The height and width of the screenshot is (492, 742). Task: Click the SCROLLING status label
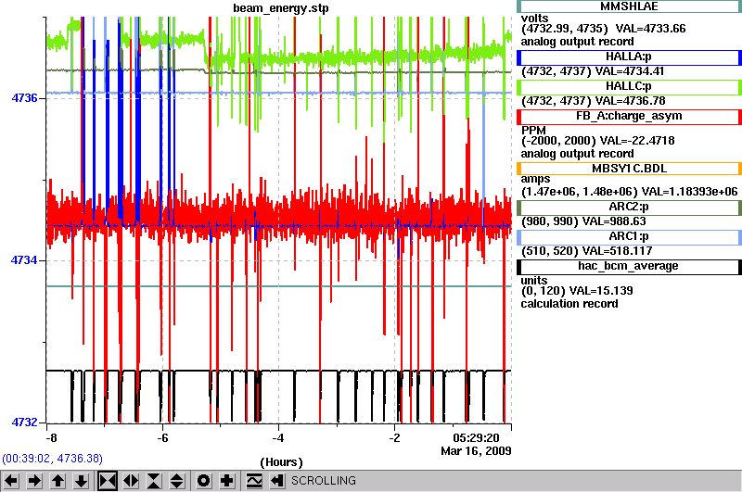click(323, 481)
